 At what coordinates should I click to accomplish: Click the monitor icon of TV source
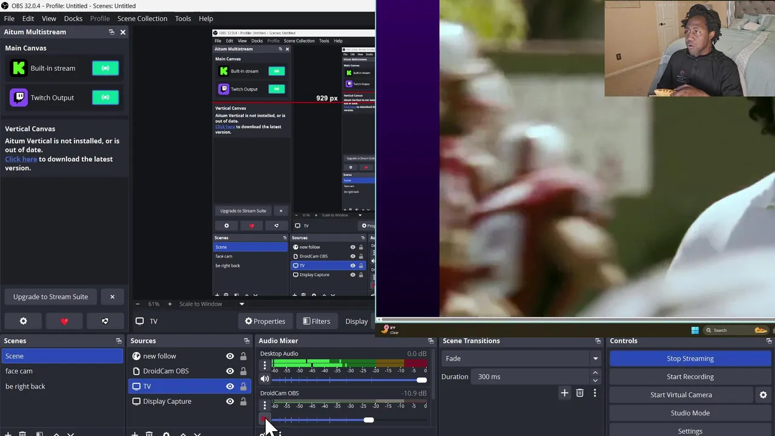click(x=136, y=386)
